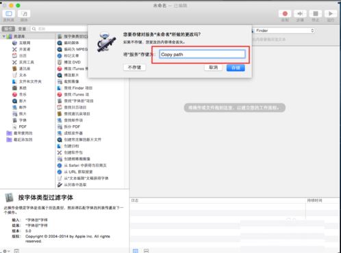
Task: Toggle the Library (资源库) toolbar button
Action: (x=9, y=14)
